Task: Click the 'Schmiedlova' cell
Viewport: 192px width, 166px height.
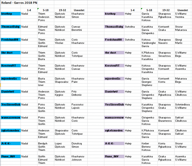Action: [x=182, y=105]
